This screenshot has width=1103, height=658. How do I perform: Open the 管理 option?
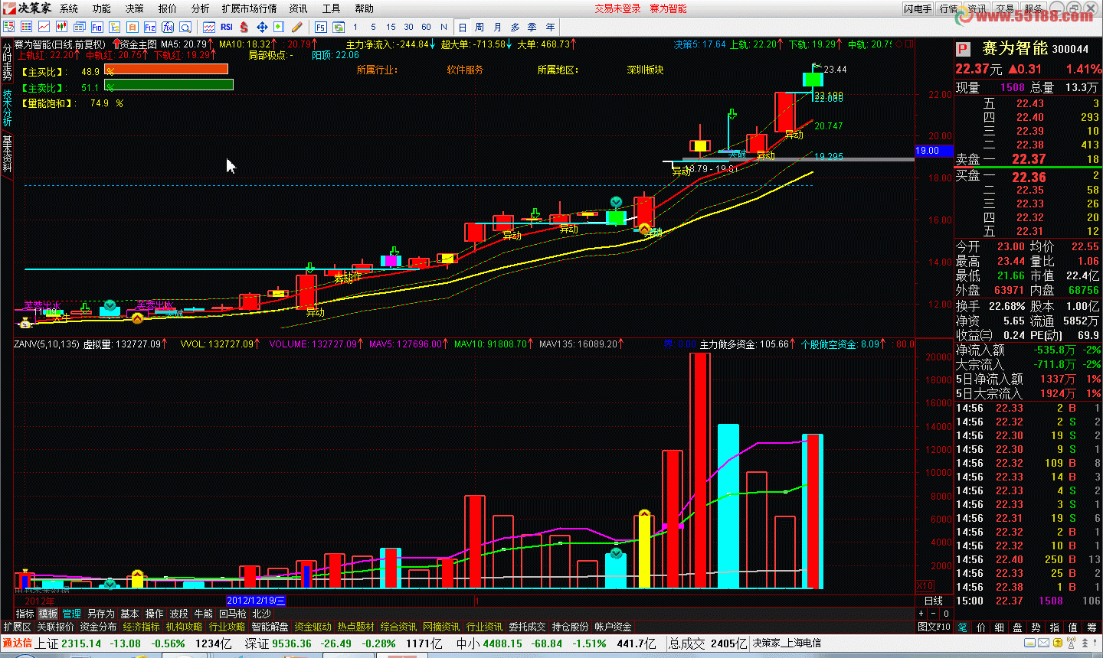coord(71,614)
